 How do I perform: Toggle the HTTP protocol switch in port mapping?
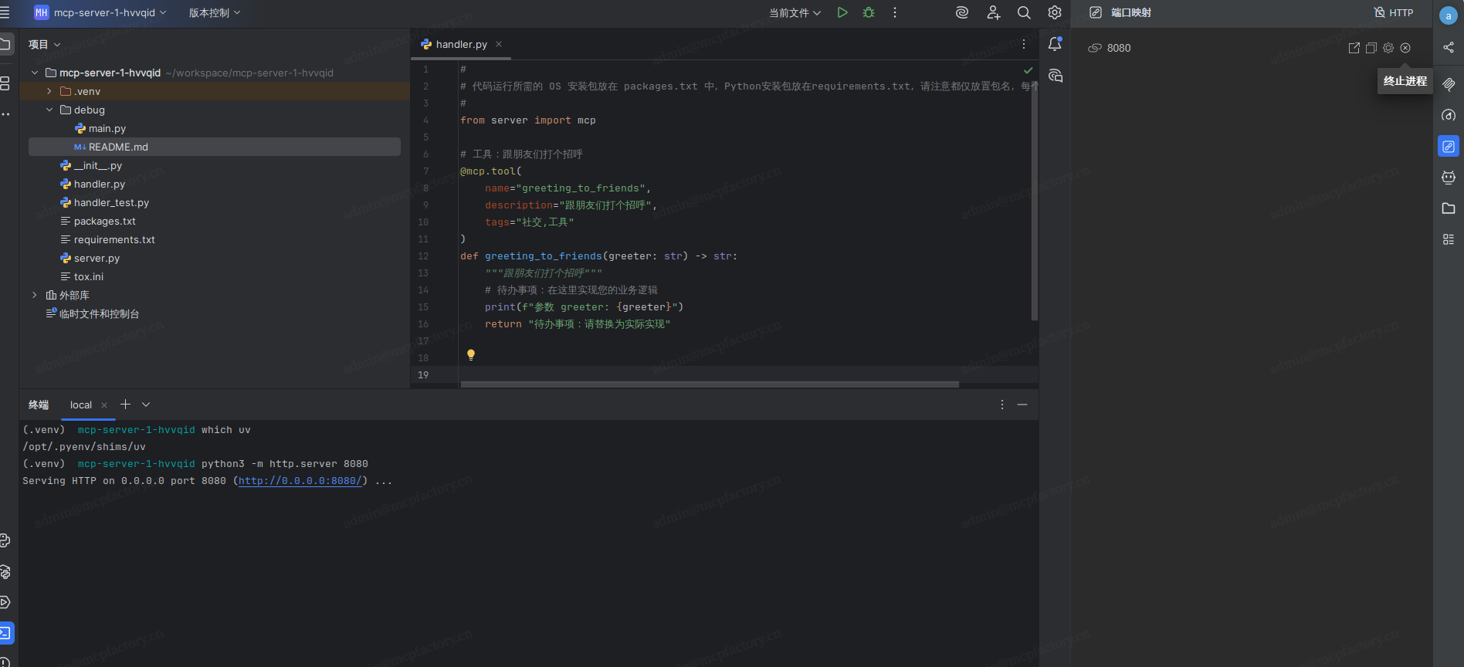coord(1394,12)
